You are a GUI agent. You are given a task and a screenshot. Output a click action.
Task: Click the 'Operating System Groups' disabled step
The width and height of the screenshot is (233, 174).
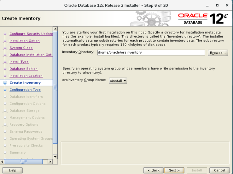click(31, 139)
